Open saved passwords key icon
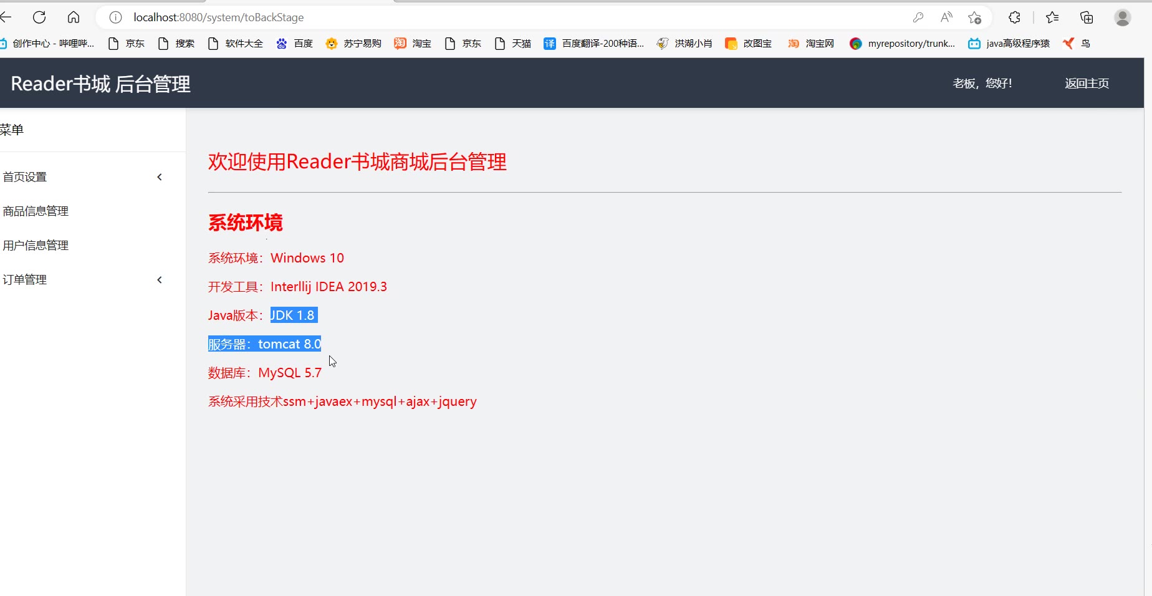The width and height of the screenshot is (1152, 596). coord(918,17)
